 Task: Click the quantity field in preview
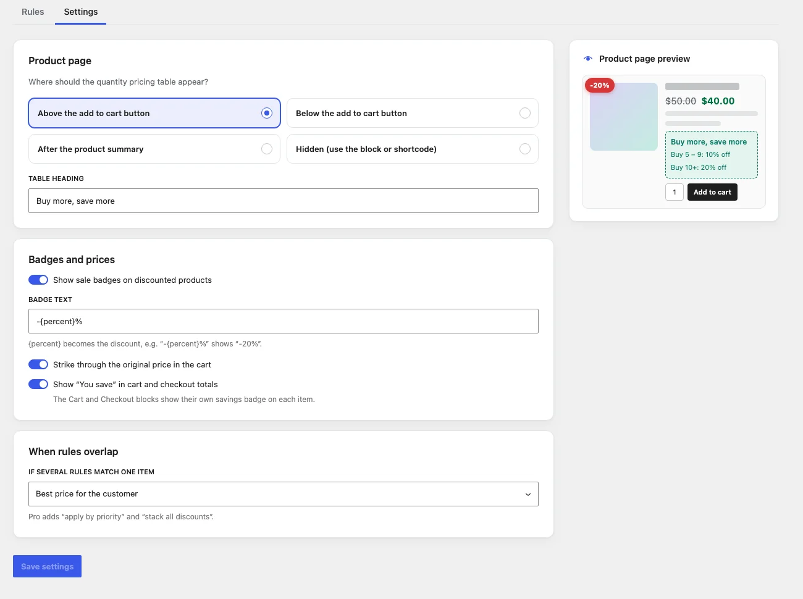(x=675, y=192)
